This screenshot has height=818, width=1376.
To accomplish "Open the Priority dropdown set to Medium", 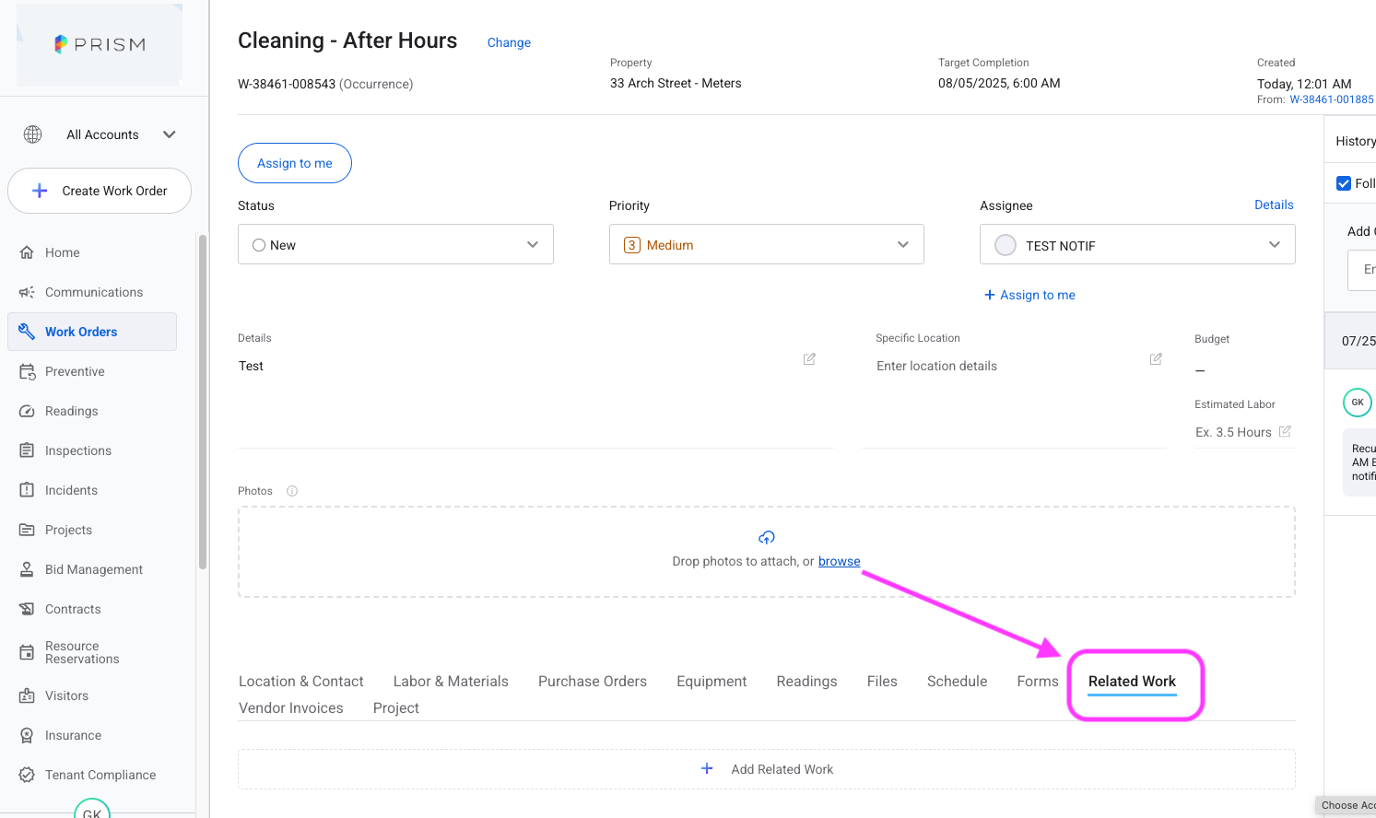I will click(766, 245).
